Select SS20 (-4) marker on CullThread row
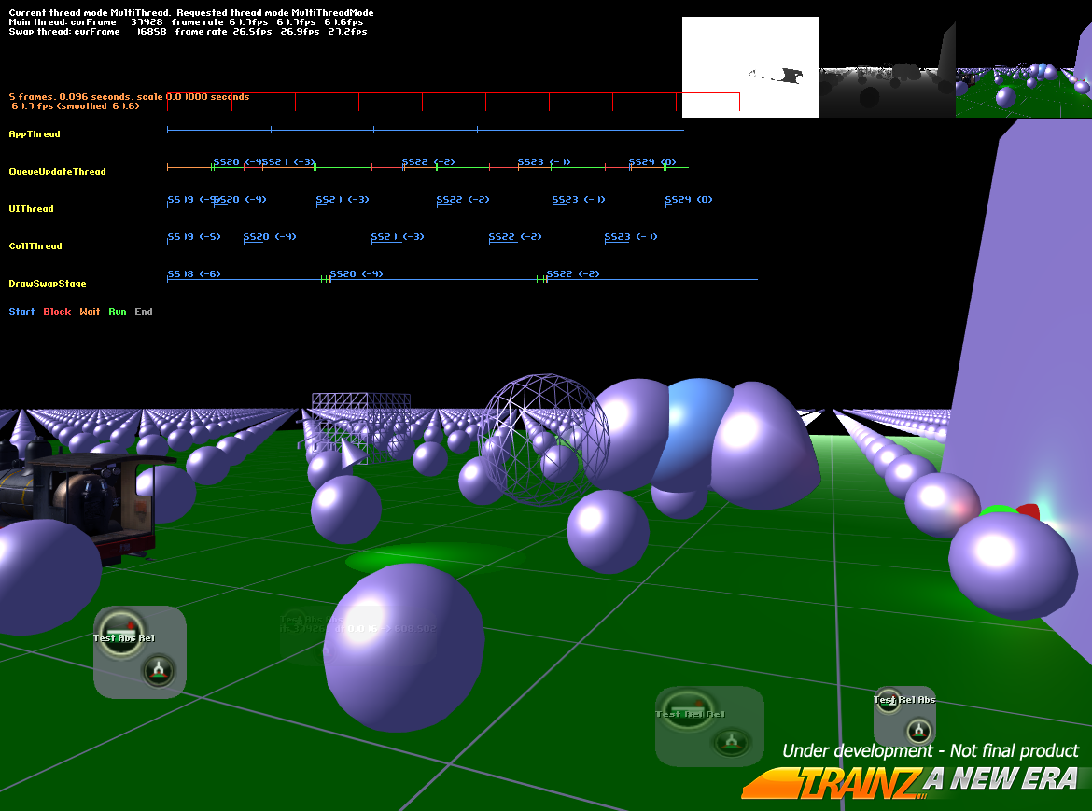This screenshot has height=811, width=1092. (270, 237)
